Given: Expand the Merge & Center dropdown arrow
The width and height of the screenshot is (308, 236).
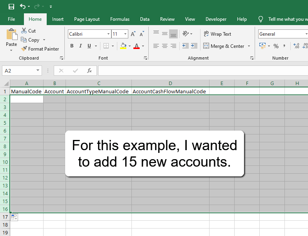Looking at the screenshot, I should (x=248, y=46).
